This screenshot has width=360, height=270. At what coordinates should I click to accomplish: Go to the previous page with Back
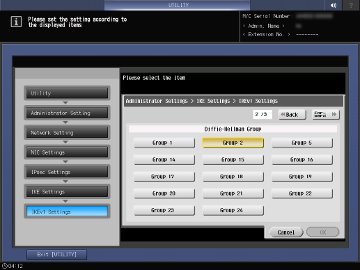(x=292, y=115)
